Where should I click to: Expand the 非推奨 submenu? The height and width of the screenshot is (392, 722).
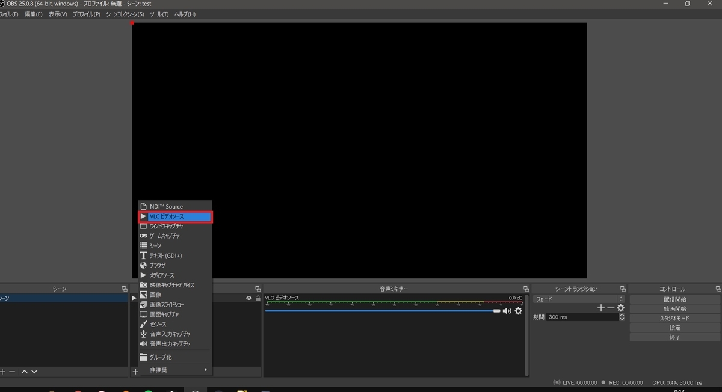175,370
